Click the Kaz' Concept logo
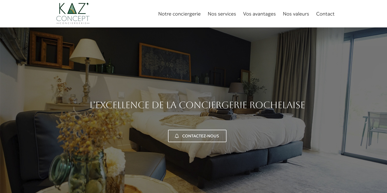The width and height of the screenshot is (387, 193). [73, 14]
